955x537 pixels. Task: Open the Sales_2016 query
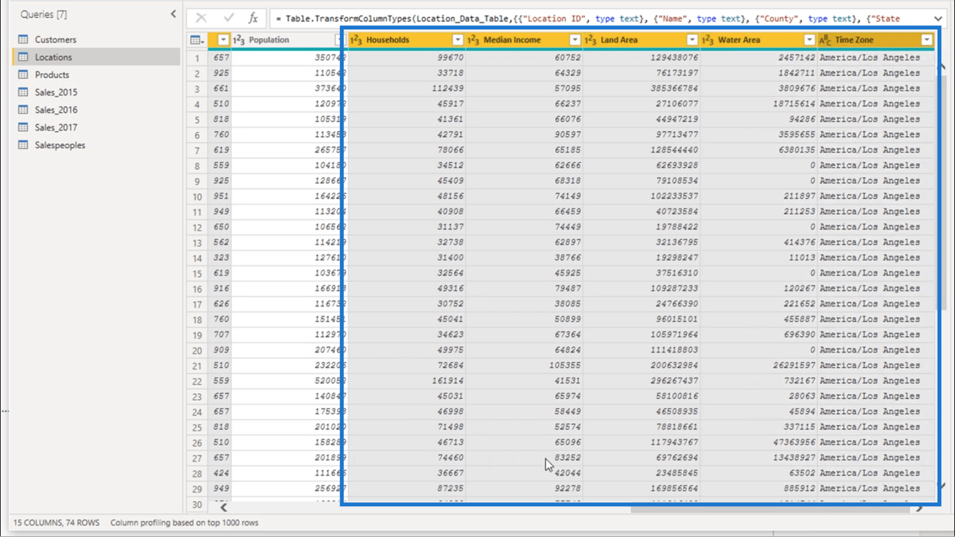(56, 110)
